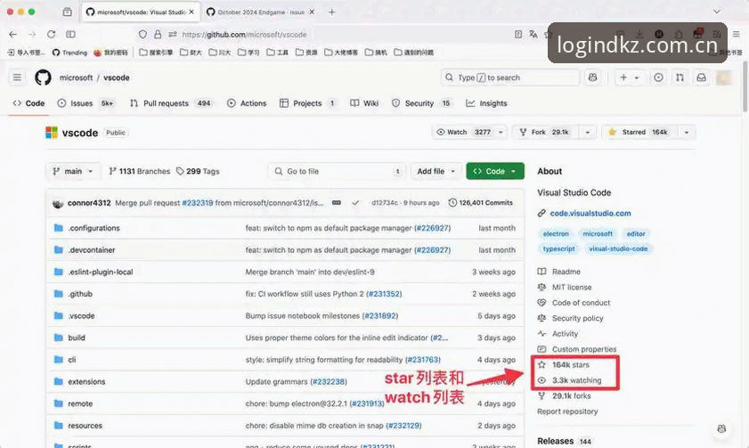Click the translate page icon
The image size is (749, 448).
[x=533, y=35]
